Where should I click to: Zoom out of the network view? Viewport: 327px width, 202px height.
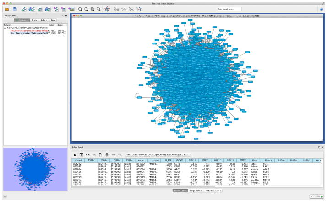coord(86,9)
